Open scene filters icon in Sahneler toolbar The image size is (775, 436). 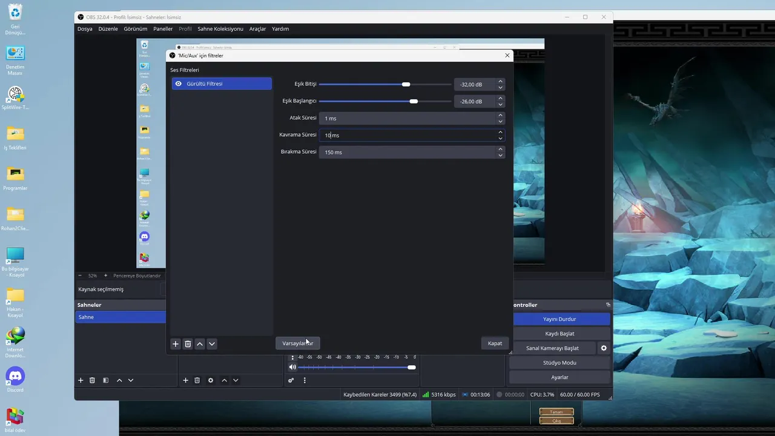105,380
